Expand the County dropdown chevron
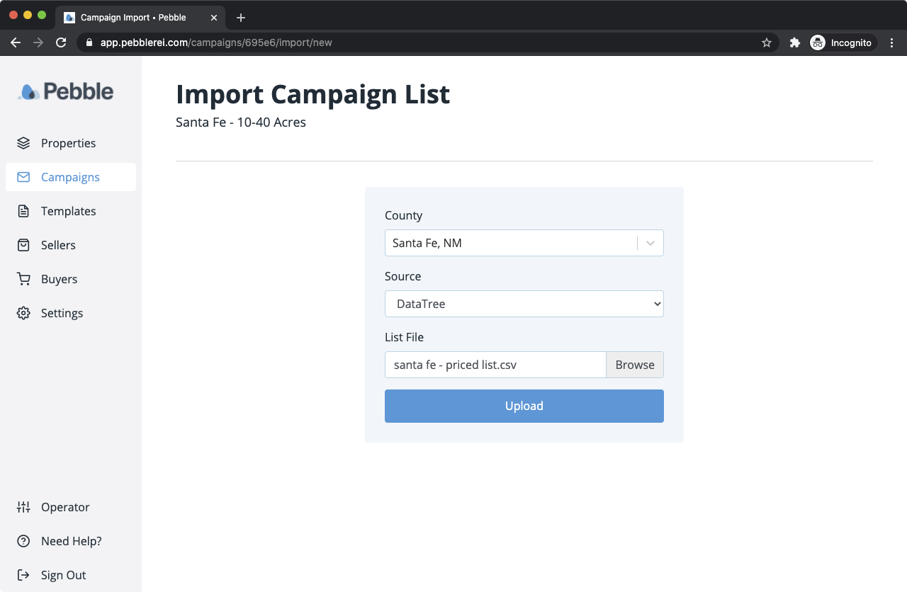The width and height of the screenshot is (907, 592). [650, 243]
